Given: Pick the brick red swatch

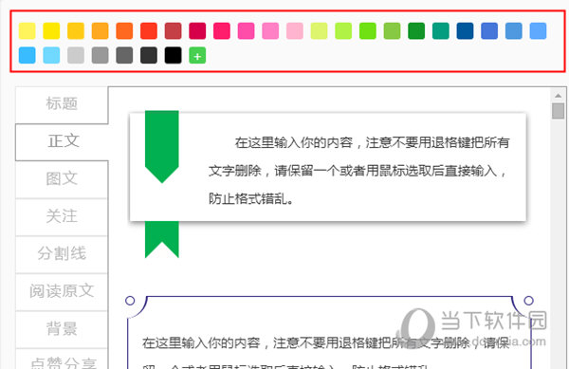Looking at the screenshot, I should (174, 30).
